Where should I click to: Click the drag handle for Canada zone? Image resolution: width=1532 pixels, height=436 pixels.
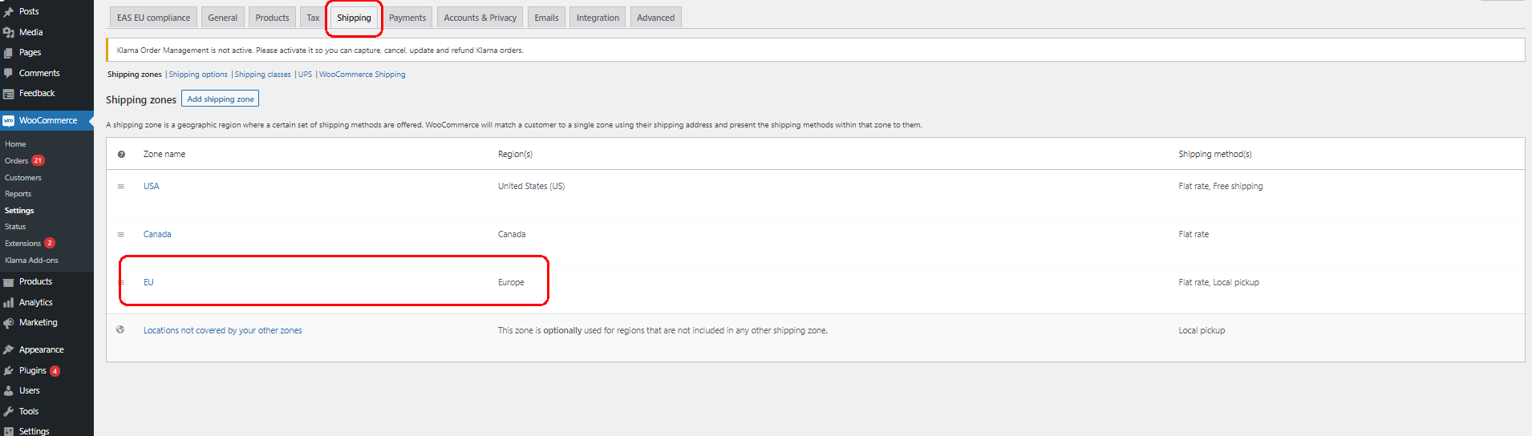121,234
